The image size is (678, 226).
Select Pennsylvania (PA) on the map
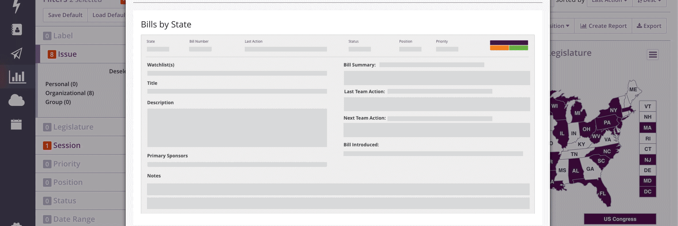607,122
